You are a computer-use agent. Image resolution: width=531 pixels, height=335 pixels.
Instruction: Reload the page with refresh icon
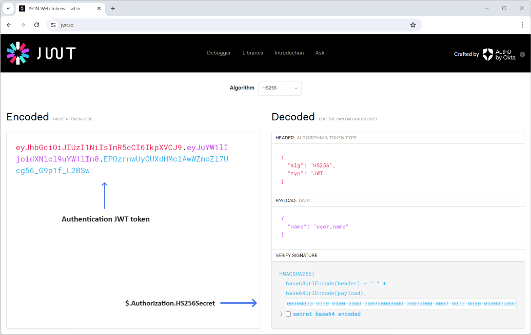[x=36, y=25]
